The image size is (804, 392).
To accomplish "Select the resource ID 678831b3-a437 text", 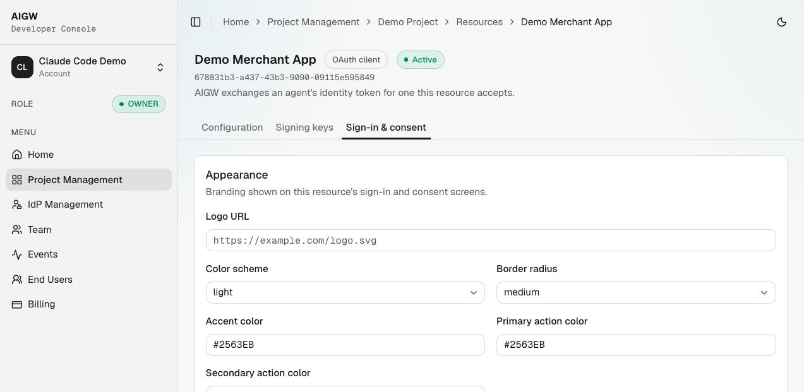I will click(284, 78).
